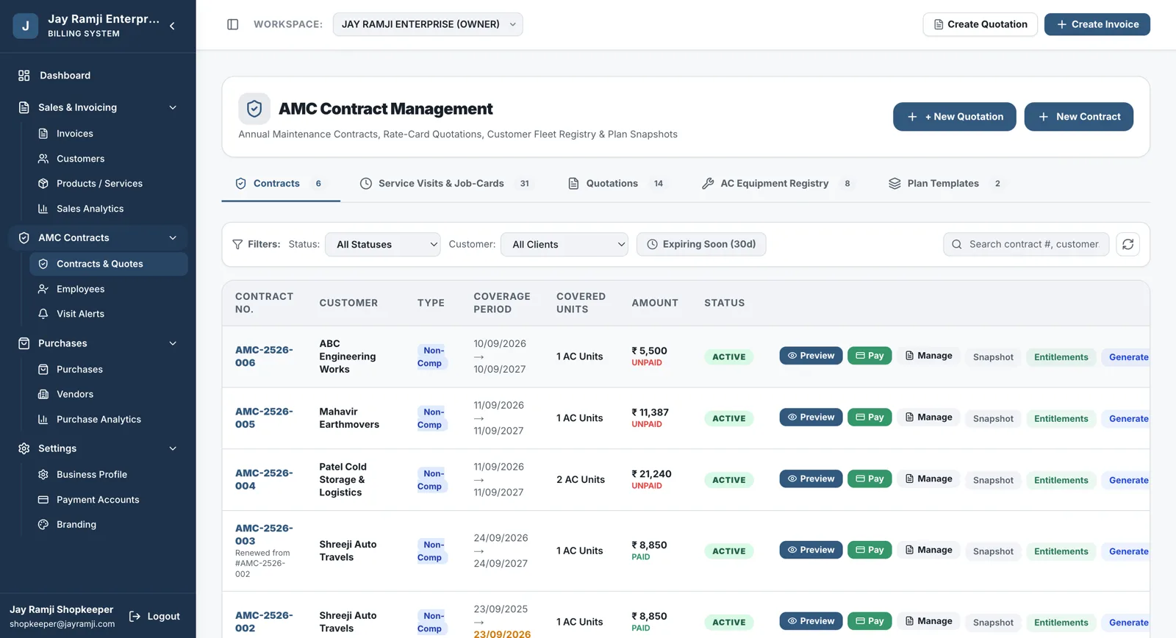
Task: Toggle the Expiring Soon (30d) filter
Action: [x=701, y=244]
